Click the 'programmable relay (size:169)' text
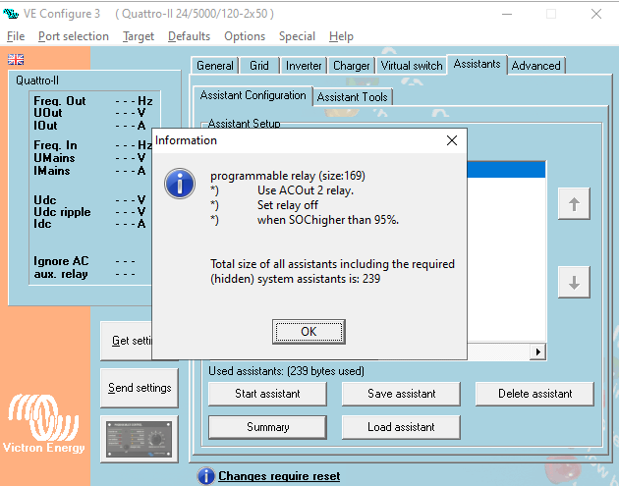Screen dimensions: 619x486 [288, 176]
